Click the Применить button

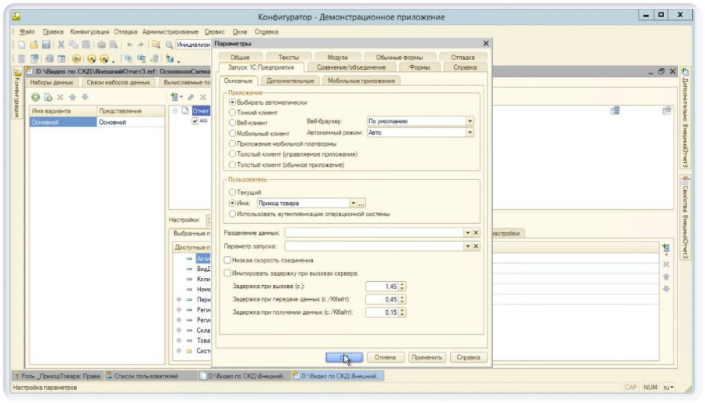tap(427, 358)
